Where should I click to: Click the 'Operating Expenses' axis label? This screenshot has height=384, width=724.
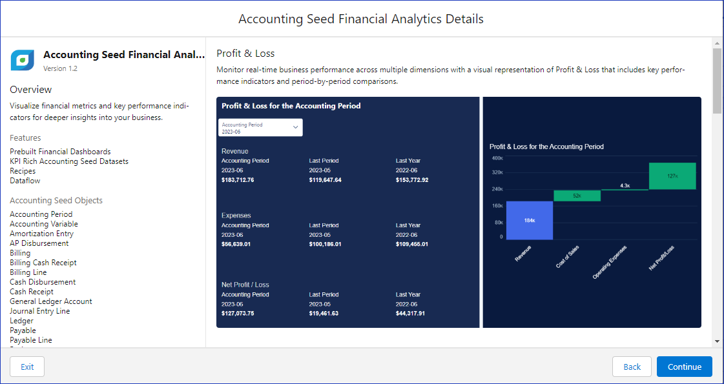coord(610,262)
